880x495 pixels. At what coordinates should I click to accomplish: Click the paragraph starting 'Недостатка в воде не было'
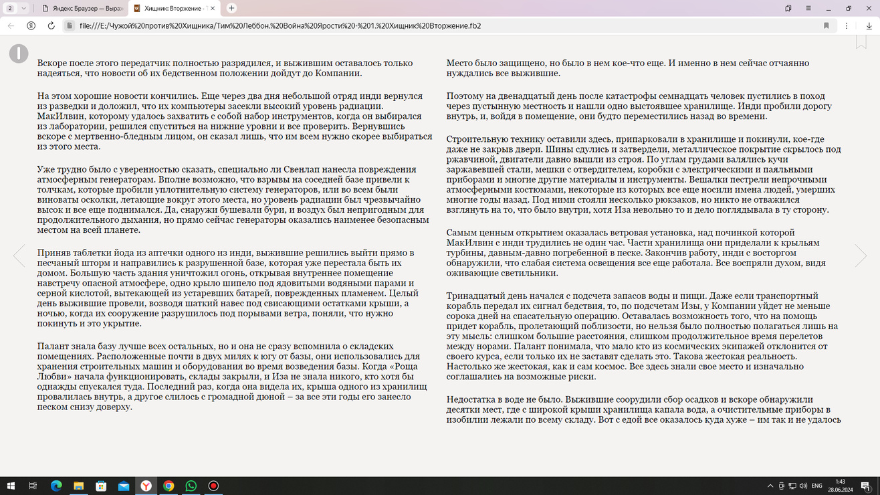[x=644, y=409]
